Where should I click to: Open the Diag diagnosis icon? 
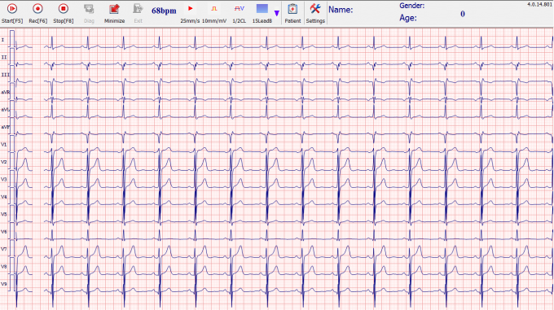89,13
